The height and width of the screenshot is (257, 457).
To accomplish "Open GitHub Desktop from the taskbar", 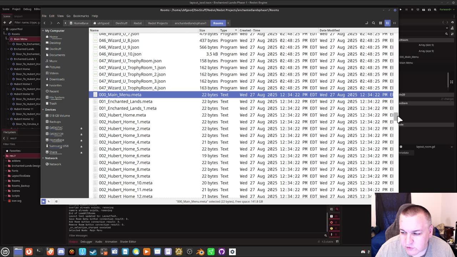I will [x=222, y=252].
